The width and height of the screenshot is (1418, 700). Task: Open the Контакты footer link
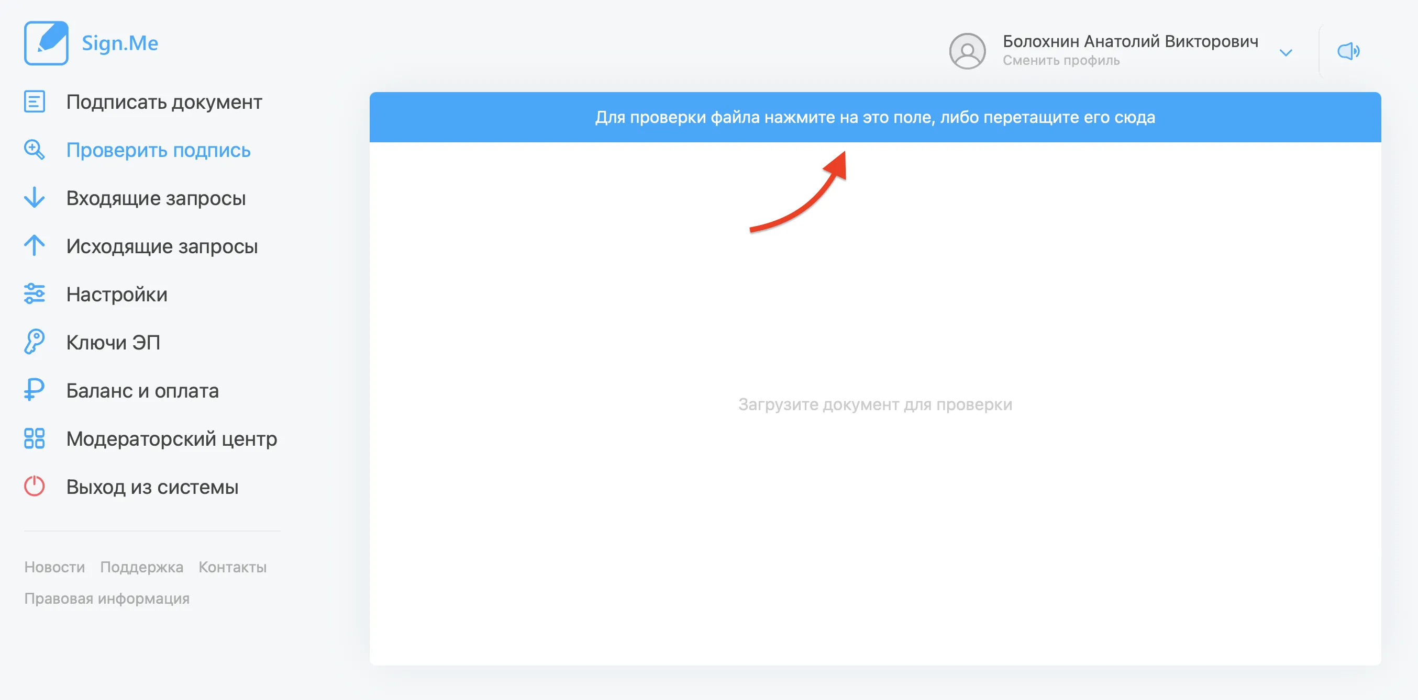coord(232,567)
